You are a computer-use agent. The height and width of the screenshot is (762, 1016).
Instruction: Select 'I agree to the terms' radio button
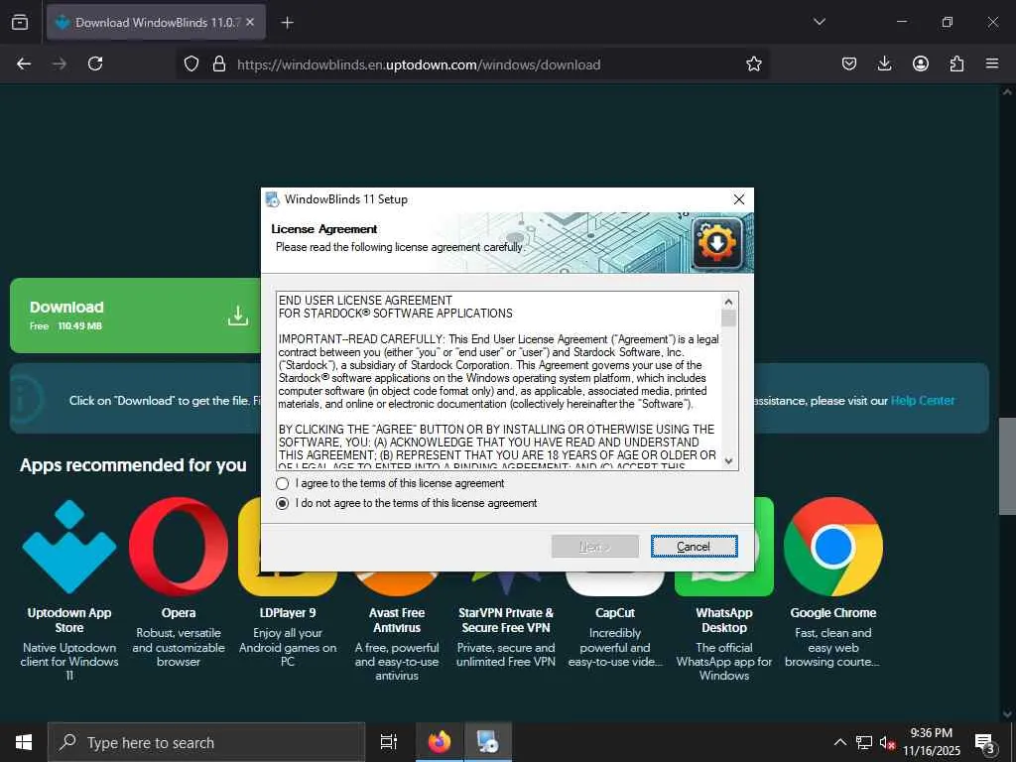282,483
